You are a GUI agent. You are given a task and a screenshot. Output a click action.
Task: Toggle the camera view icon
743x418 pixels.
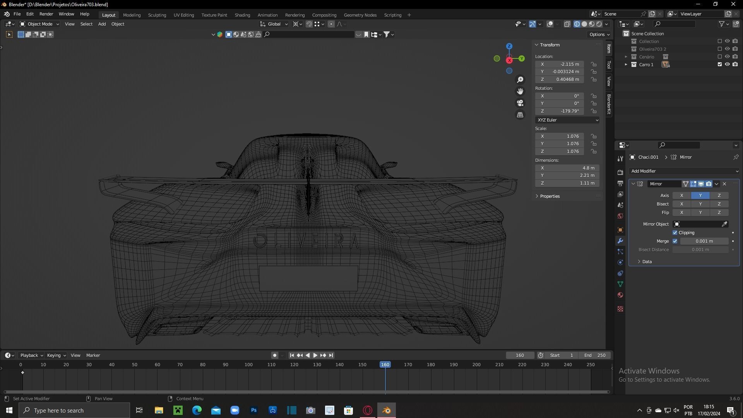(x=520, y=103)
